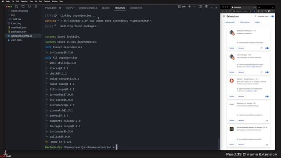Click the Load unpacked button
281x158 pixels.
(230, 22)
